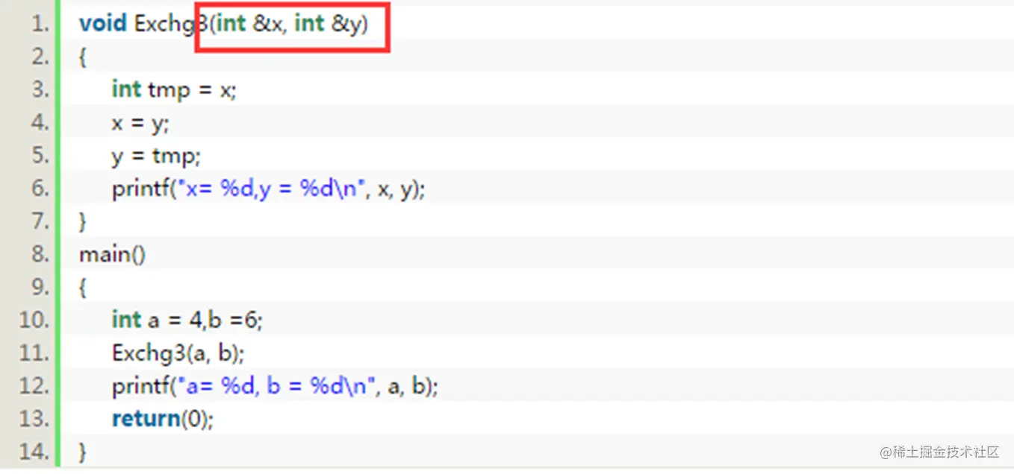The height and width of the screenshot is (474, 1014).
Task: Click line number 13 in the gutter
Action: pos(35,419)
